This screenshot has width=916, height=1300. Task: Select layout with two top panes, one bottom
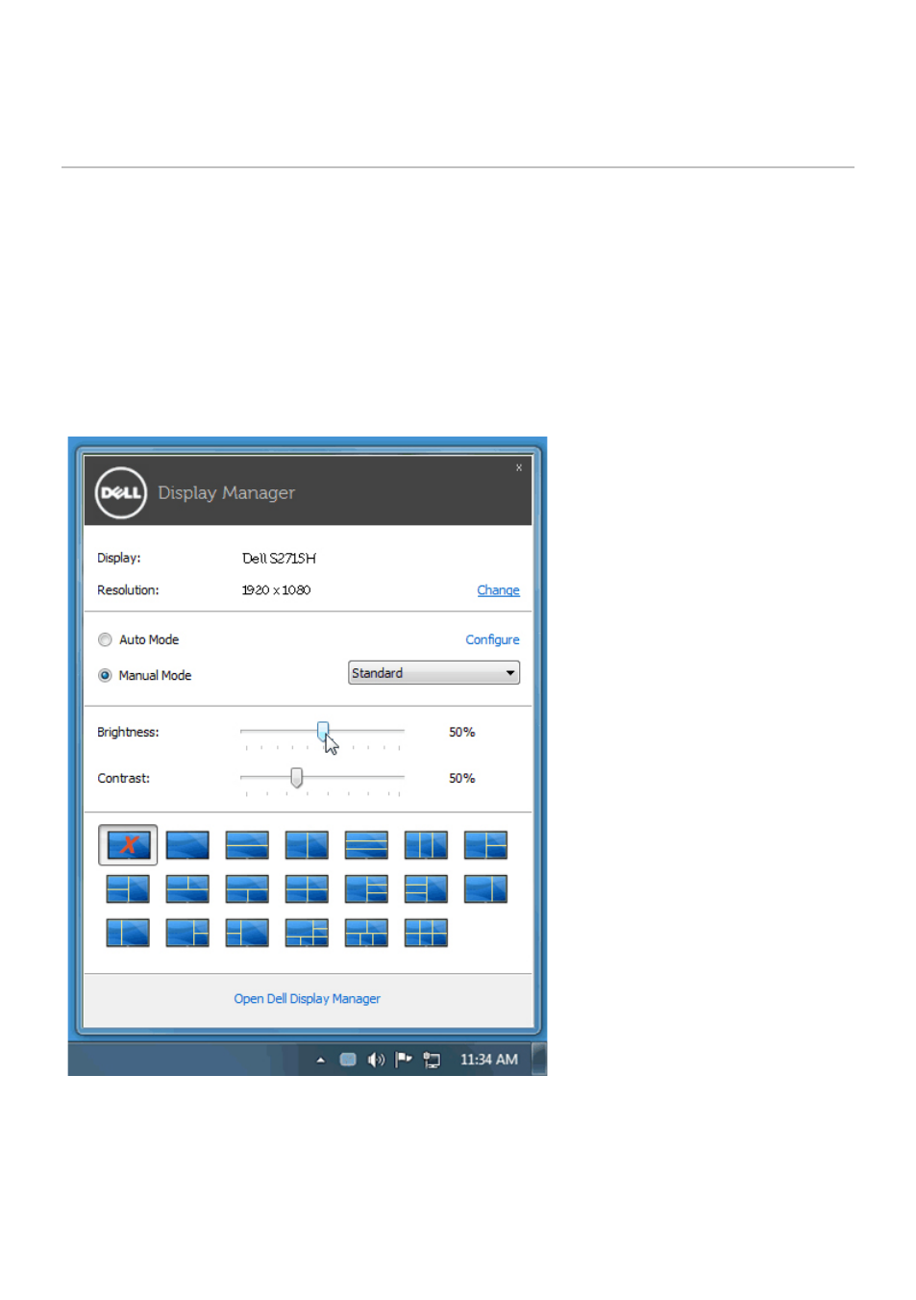(187, 888)
